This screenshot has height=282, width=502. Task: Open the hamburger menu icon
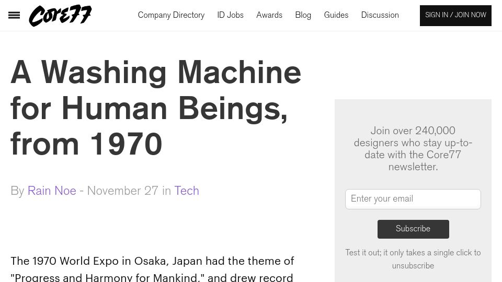click(14, 15)
